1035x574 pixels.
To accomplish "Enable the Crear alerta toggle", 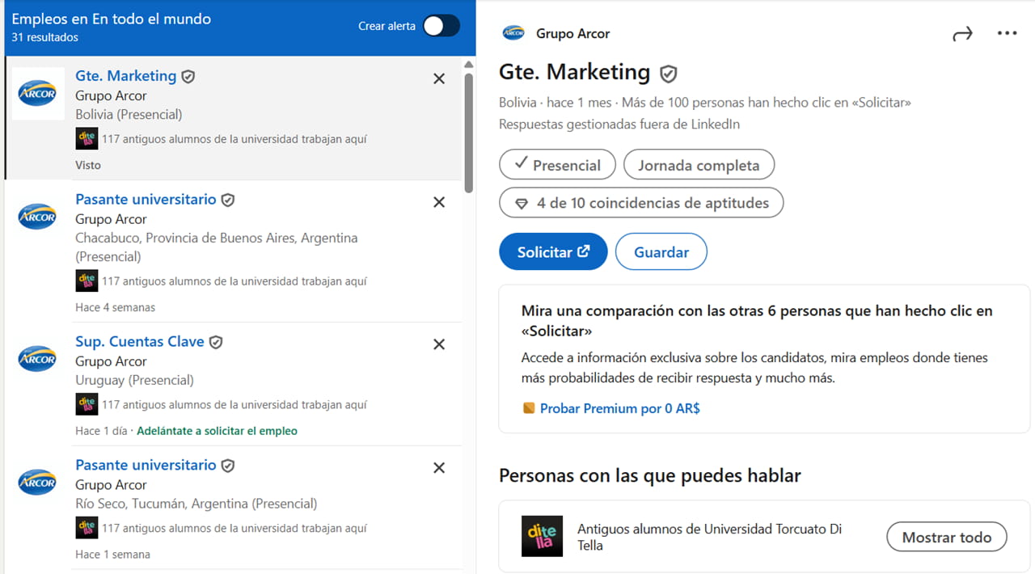I will click(440, 26).
